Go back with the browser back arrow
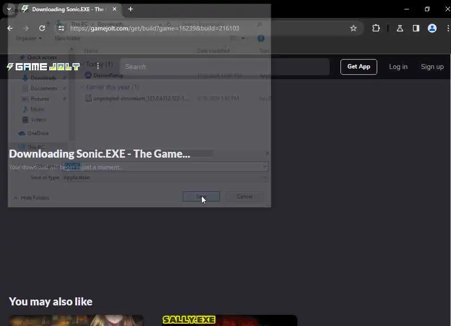This screenshot has height=326, width=451. (10, 28)
